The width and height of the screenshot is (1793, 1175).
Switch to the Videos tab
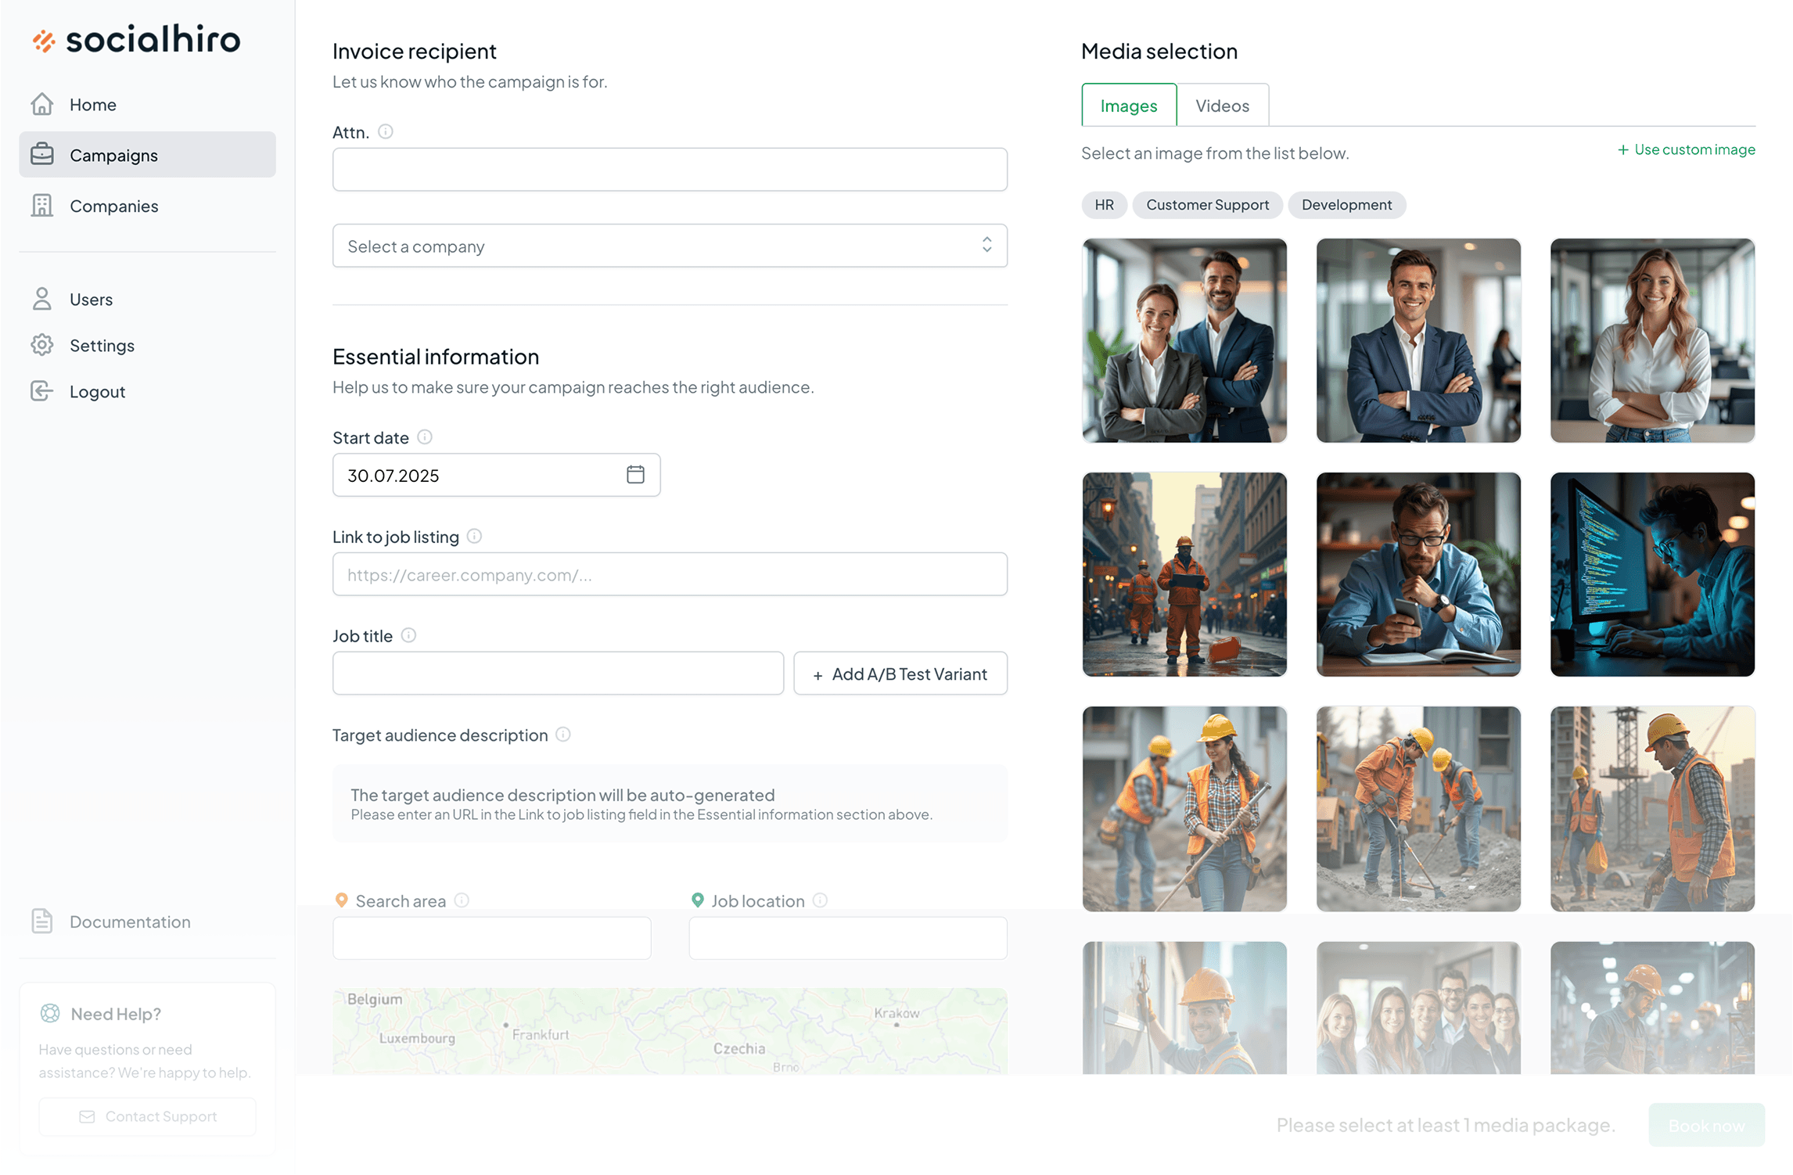tap(1222, 106)
